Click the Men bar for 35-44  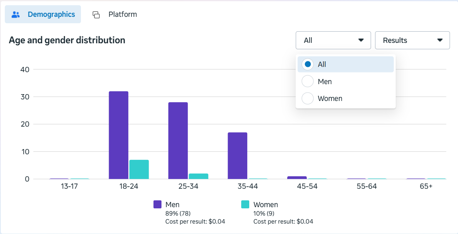(238, 155)
